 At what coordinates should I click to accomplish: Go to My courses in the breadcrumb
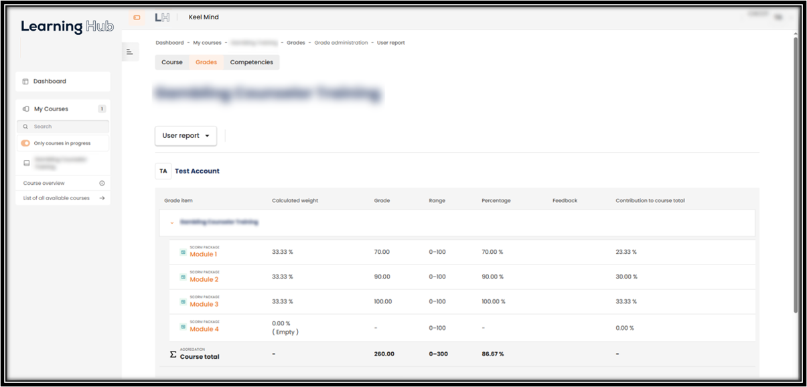tap(207, 43)
